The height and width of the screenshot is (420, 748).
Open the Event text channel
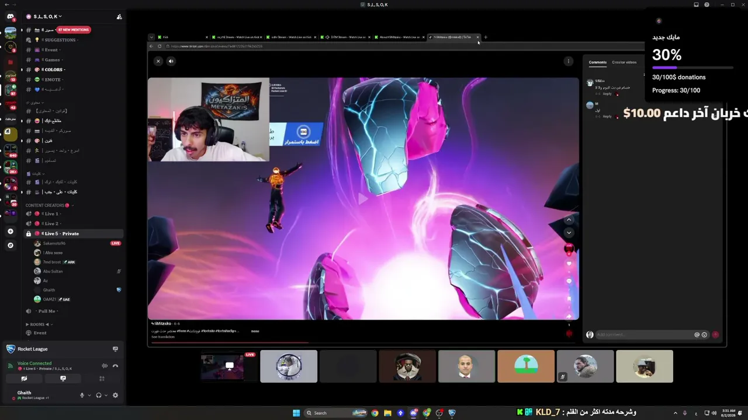[73, 50]
